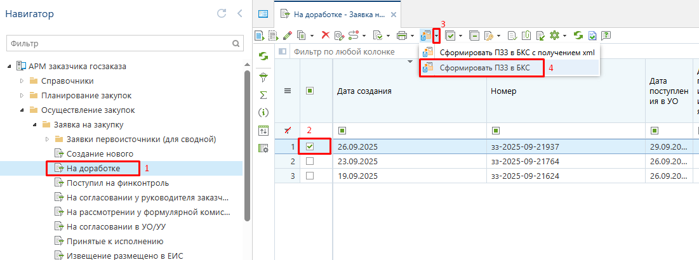Open the dropdown arrow next to ПЗЗ icon
Image resolution: width=699 pixels, height=260 pixels.
436,36
